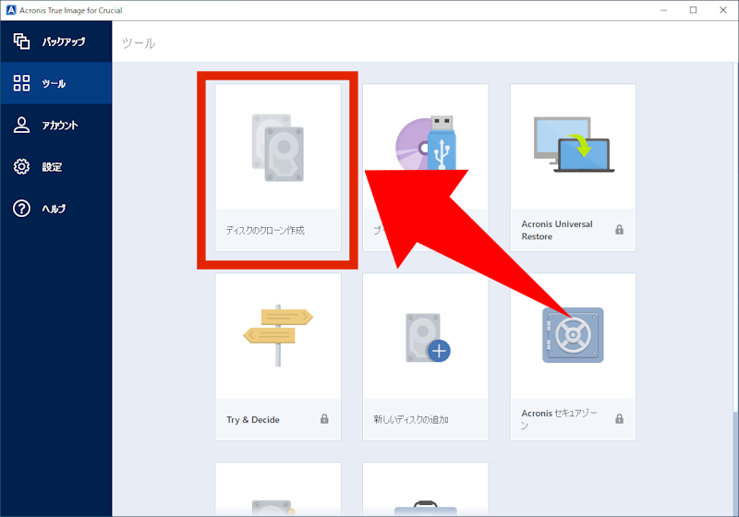The height and width of the screenshot is (517, 739).
Task: Click the backup stacked-squares icon
Action: click(21, 42)
